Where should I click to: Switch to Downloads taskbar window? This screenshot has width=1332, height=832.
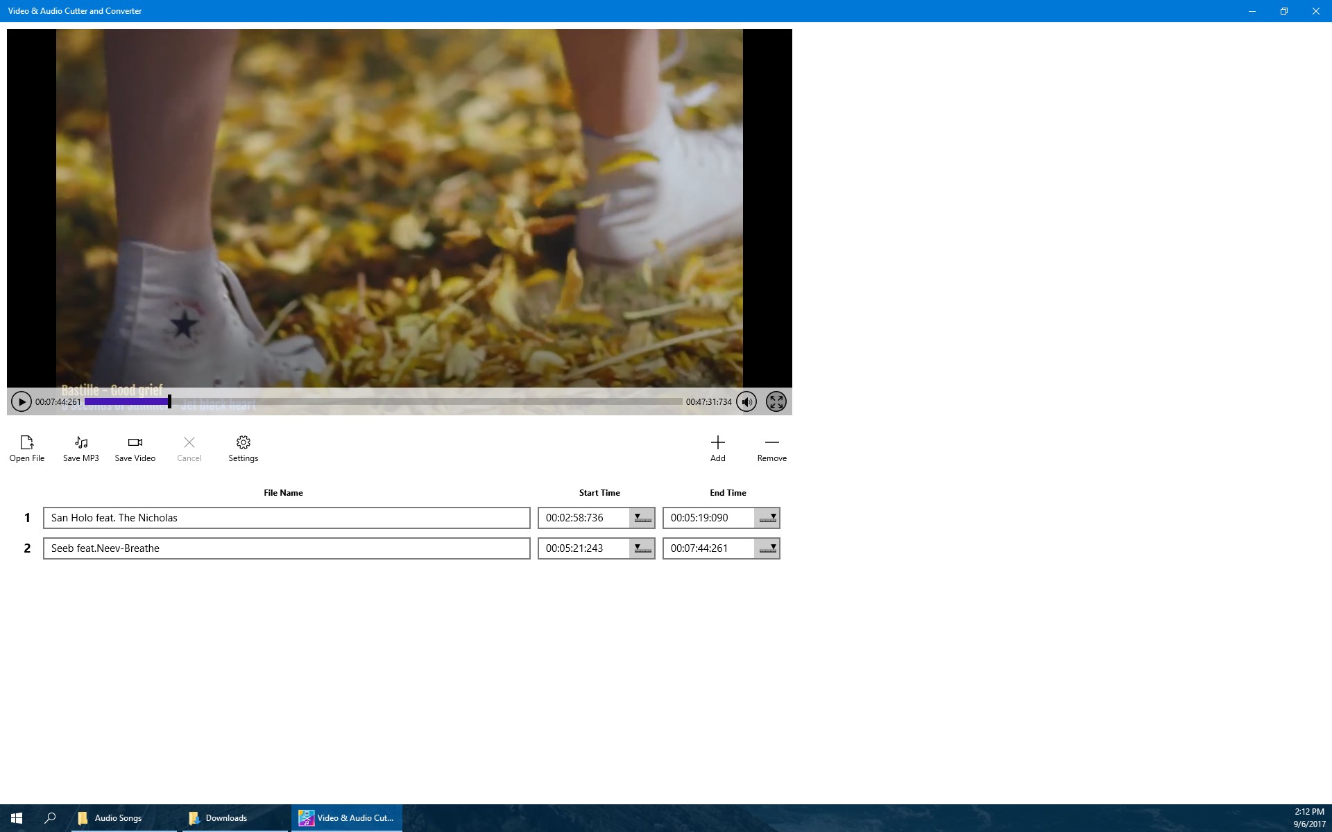pyautogui.click(x=226, y=818)
